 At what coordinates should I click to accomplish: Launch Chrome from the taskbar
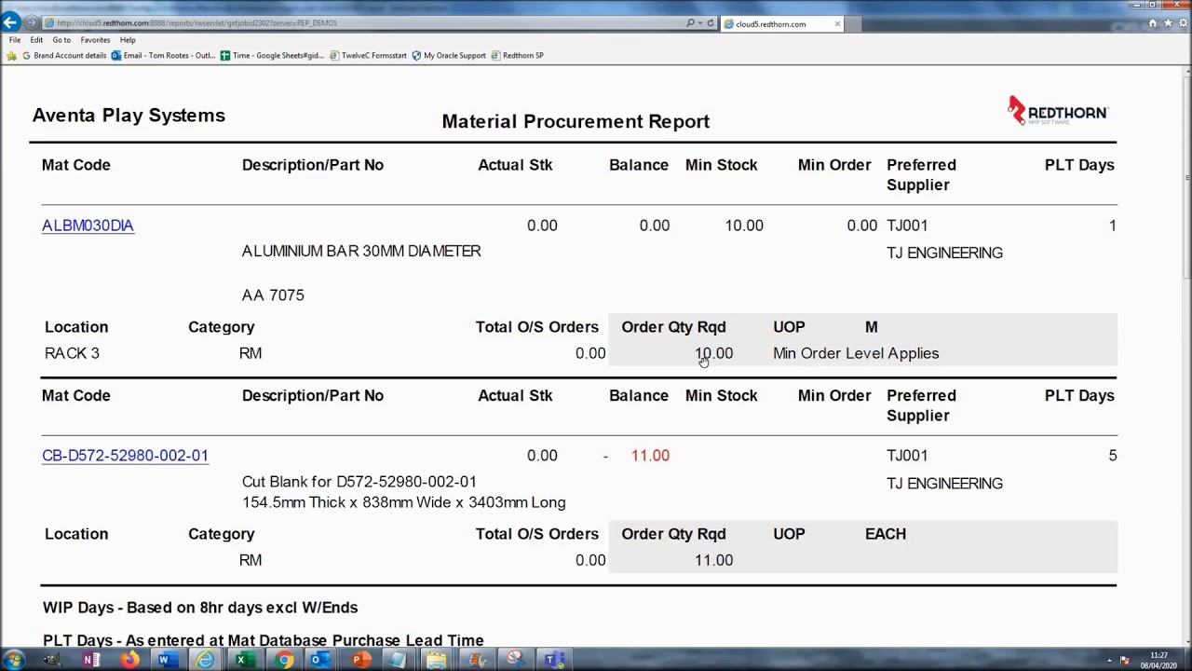(284, 660)
